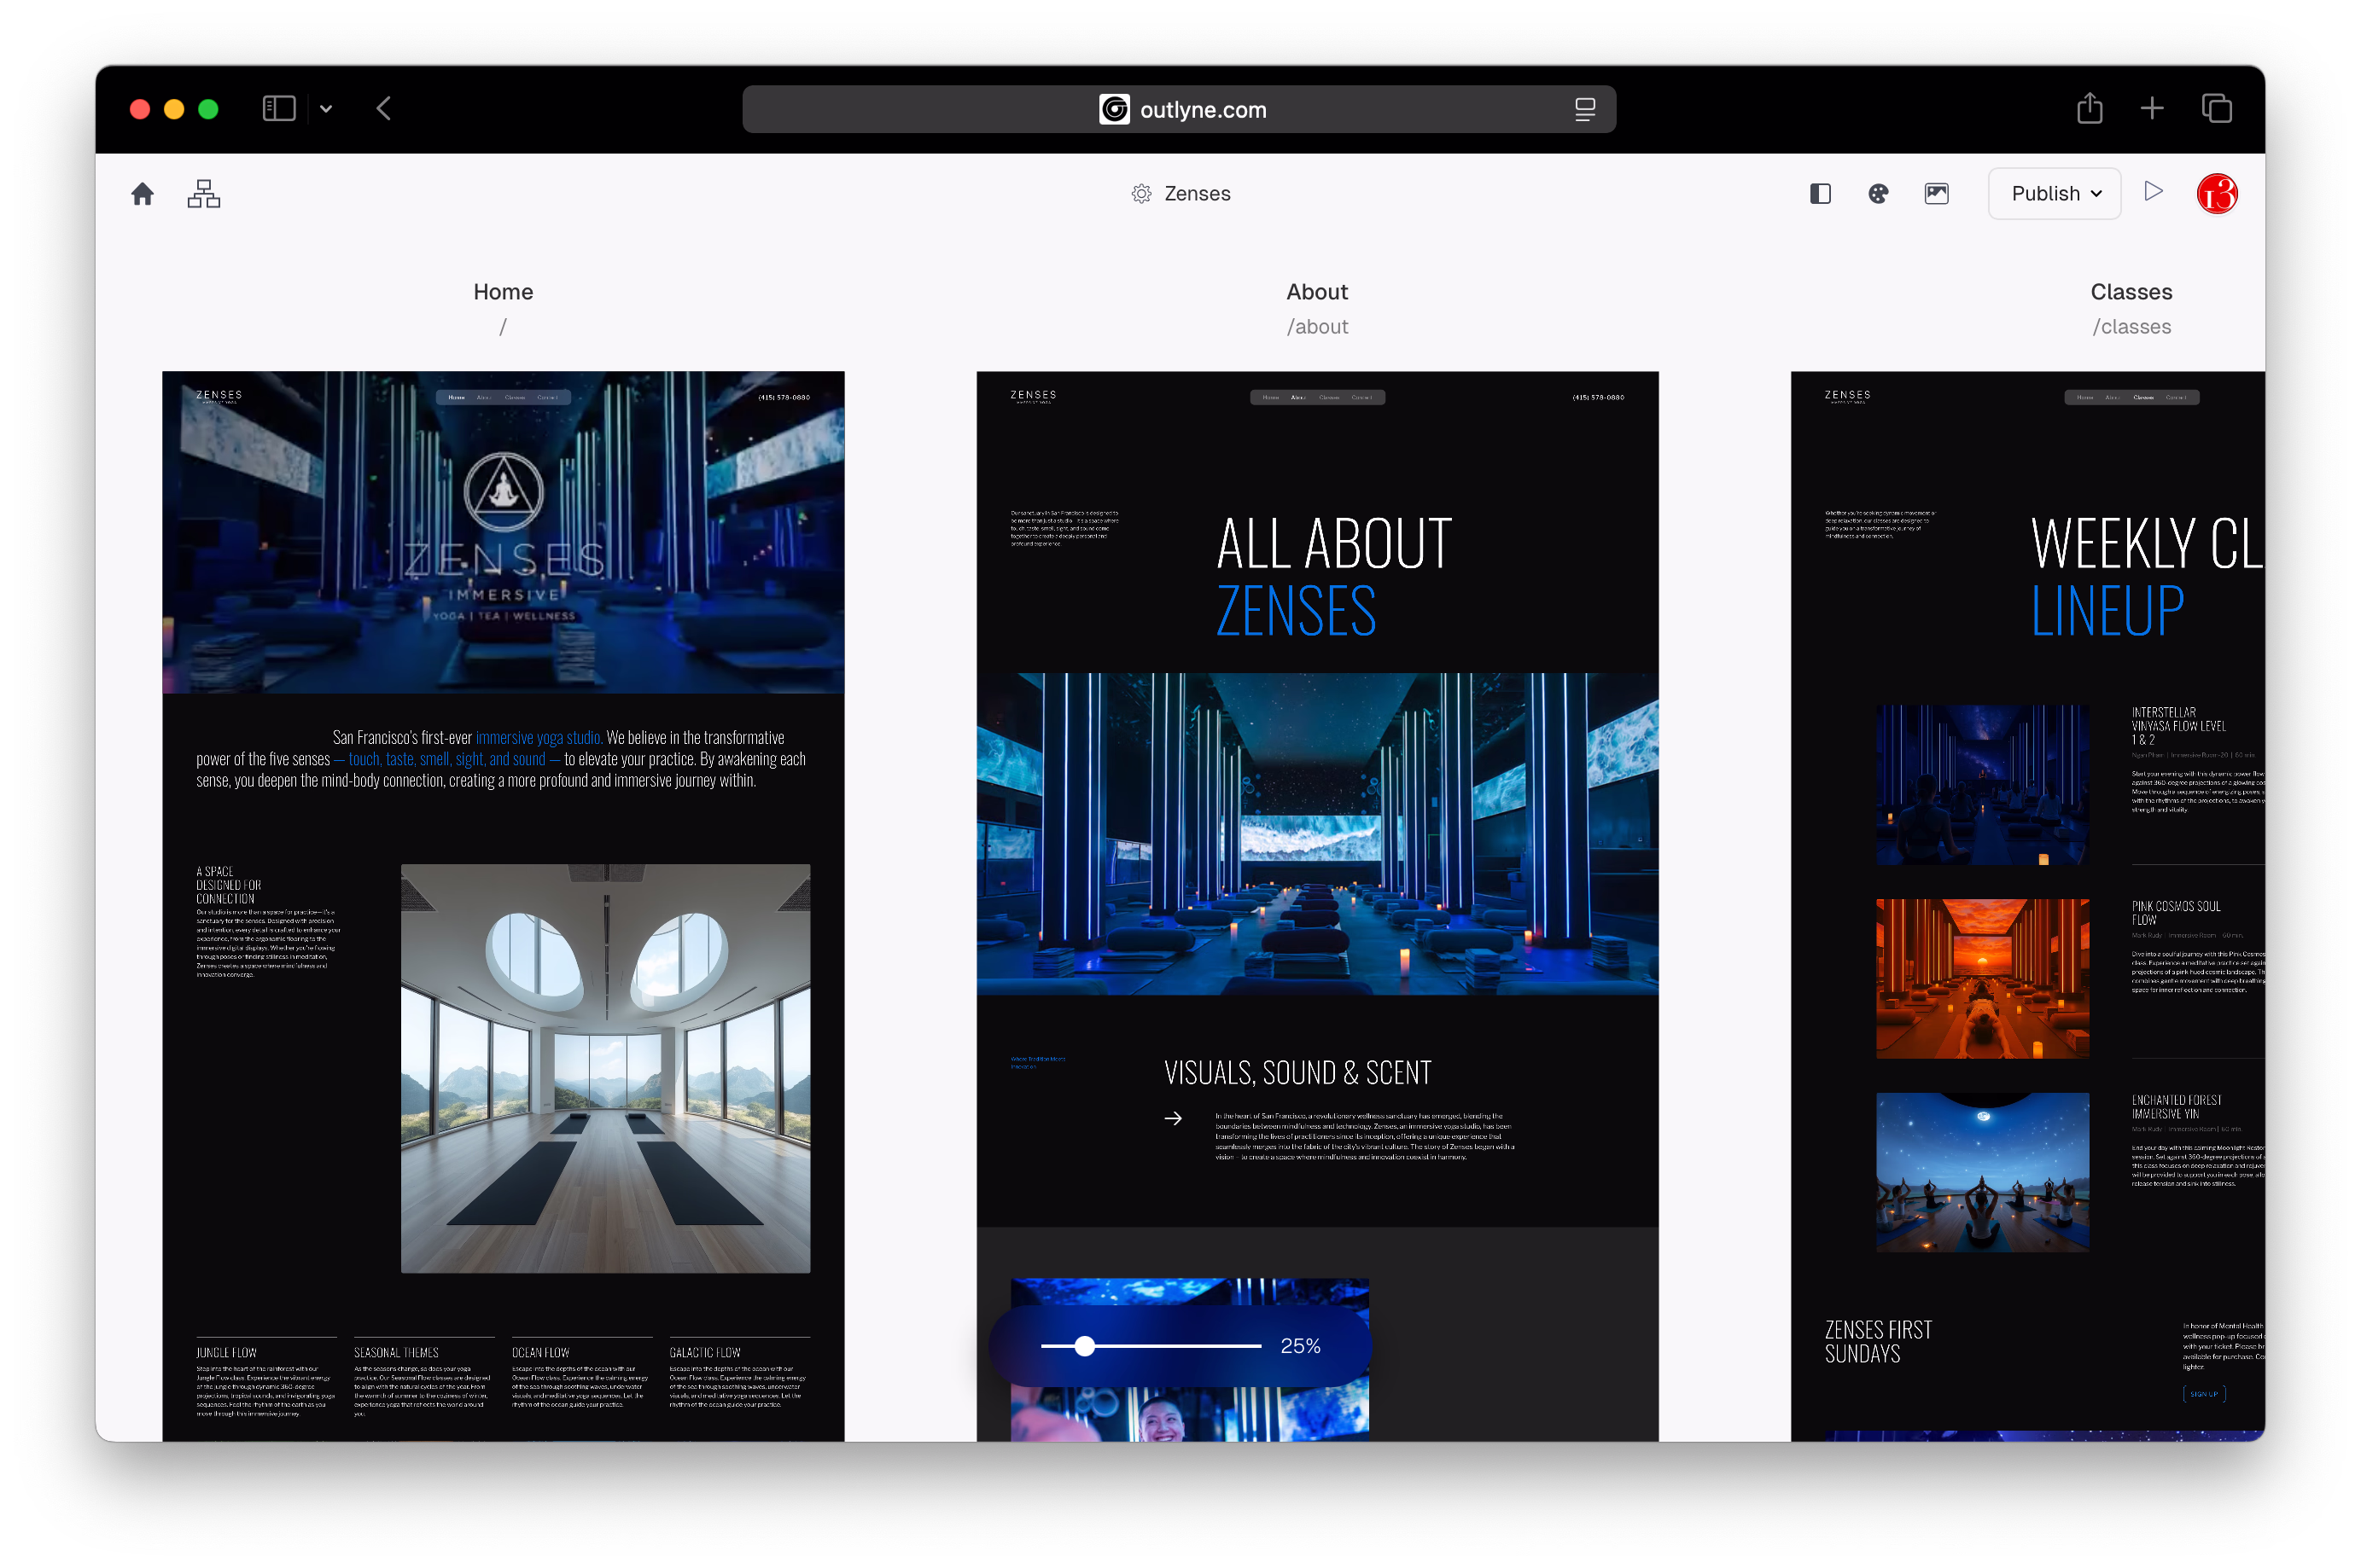The height and width of the screenshot is (1568, 2361).
Task: Click the A SPACE DESIGNED FOR CONNECTION heading
Action: click(x=228, y=885)
